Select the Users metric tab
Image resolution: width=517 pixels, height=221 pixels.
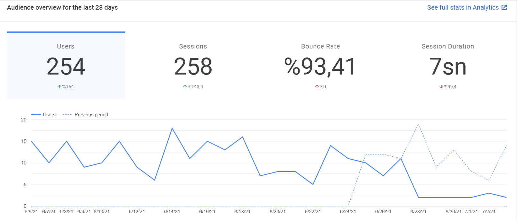click(66, 65)
